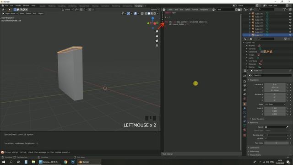Viewport: 293px width, 165px height.
Task: Toggle the viewport overlays button
Action: pyautogui.click(x=136, y=13)
